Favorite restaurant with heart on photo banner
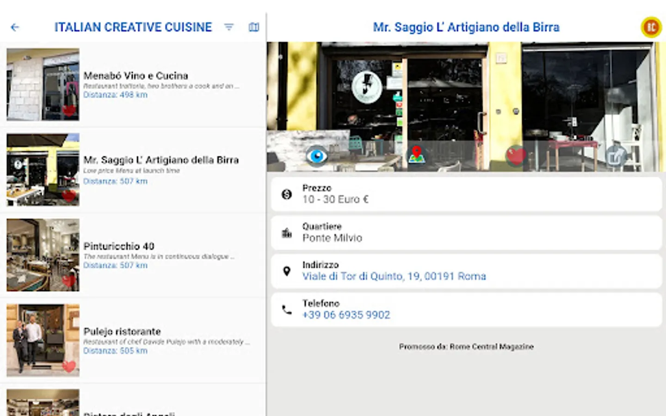 (x=516, y=156)
